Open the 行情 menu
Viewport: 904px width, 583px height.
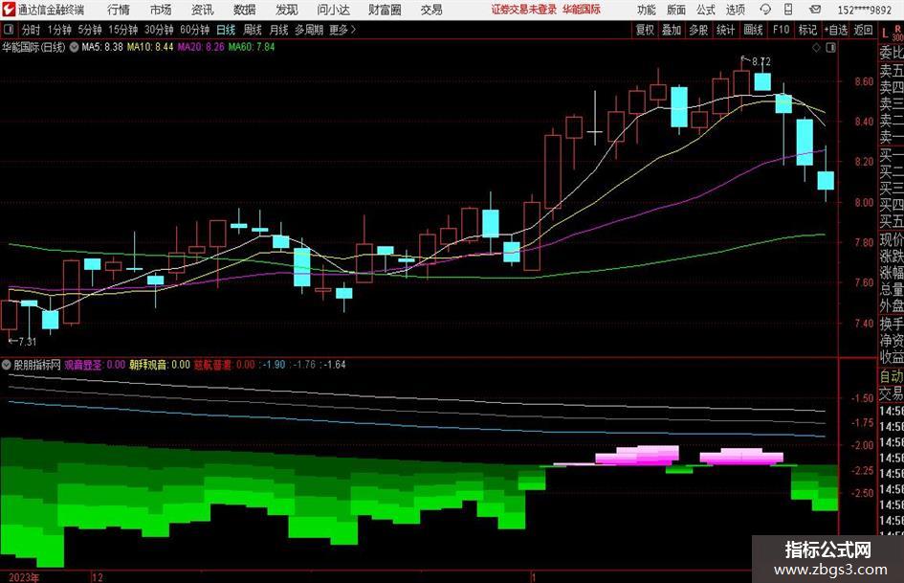tap(119, 10)
